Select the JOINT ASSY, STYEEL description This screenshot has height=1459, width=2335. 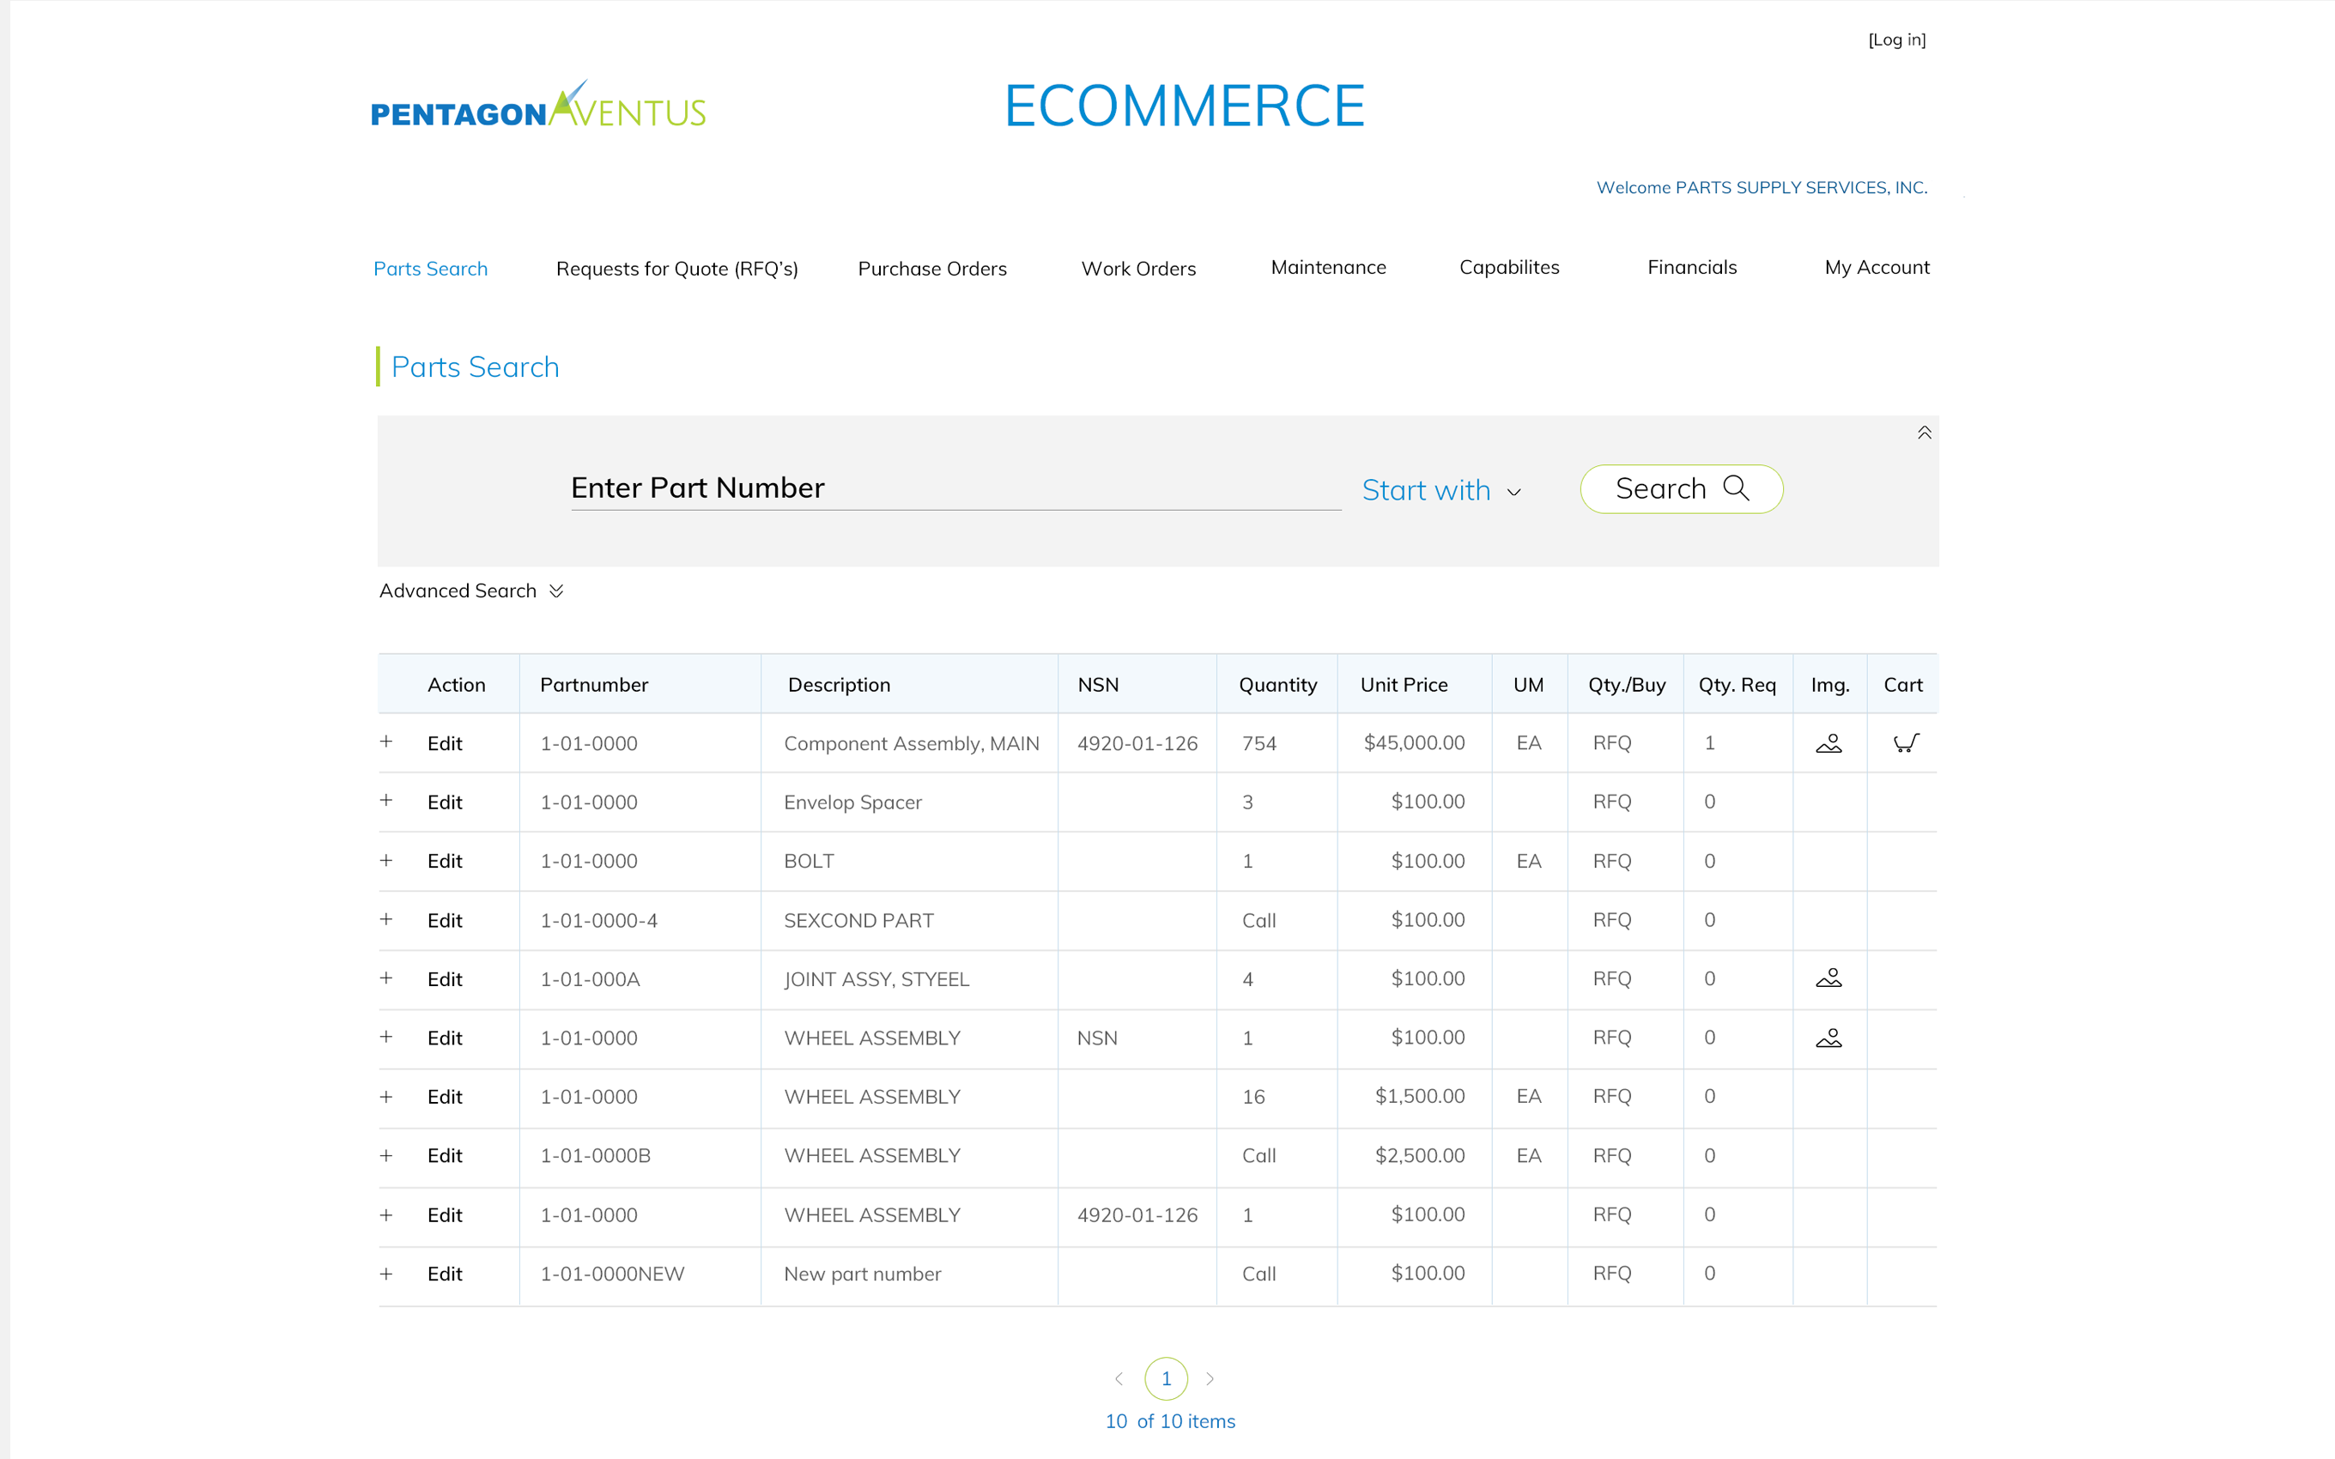[876, 979]
